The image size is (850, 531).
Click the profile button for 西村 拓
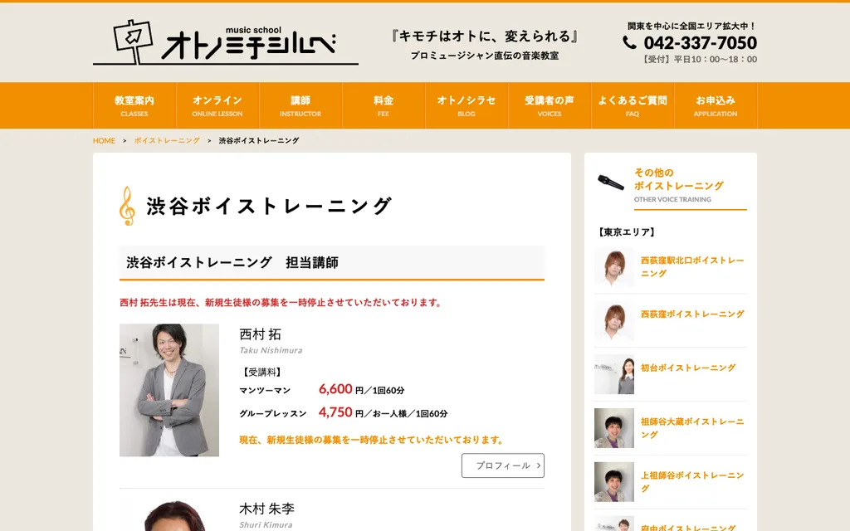point(502,465)
